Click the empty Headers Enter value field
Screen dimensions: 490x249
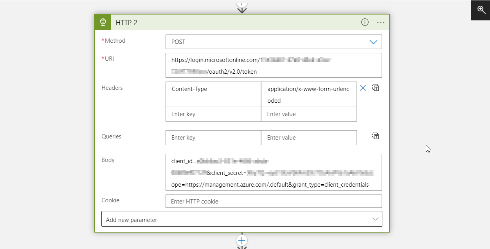click(x=309, y=114)
